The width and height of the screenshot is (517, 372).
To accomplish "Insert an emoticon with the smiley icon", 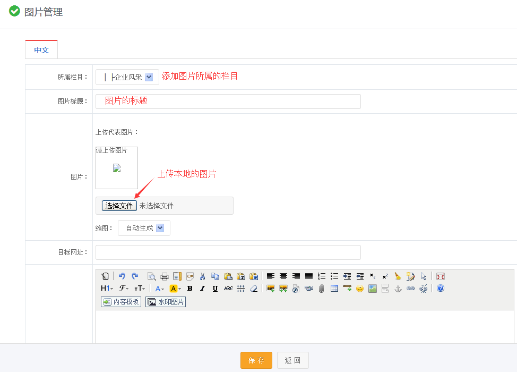I will click(360, 289).
